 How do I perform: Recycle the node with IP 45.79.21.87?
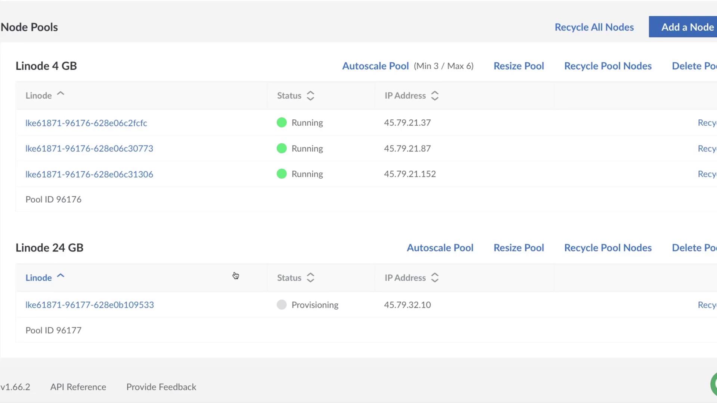[x=707, y=149]
